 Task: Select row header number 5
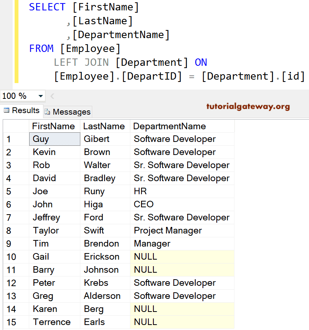(x=16, y=191)
